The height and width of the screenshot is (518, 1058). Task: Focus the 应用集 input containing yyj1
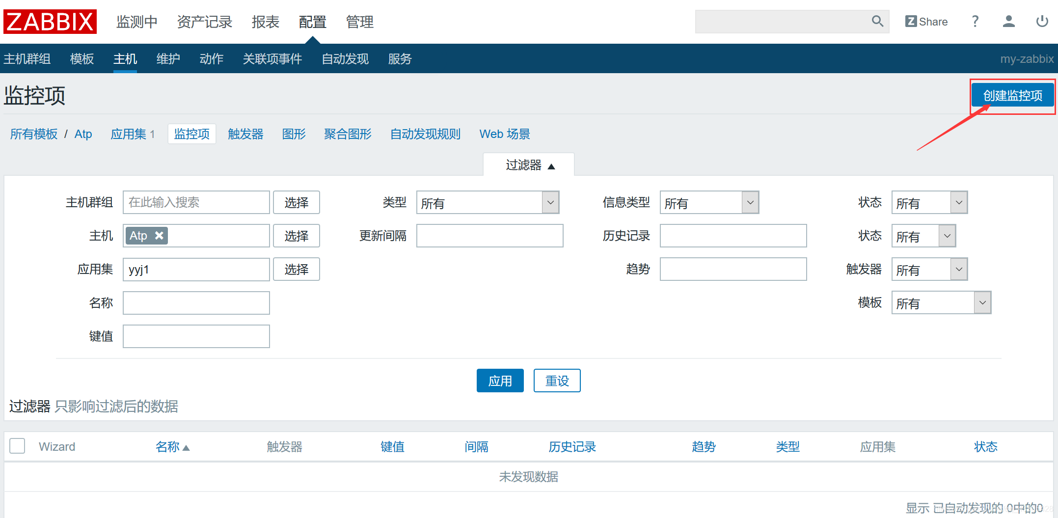click(x=196, y=269)
